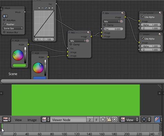164x136 pixels.
Task: Delete curve point with the X icon
Action: [x=52, y=8]
